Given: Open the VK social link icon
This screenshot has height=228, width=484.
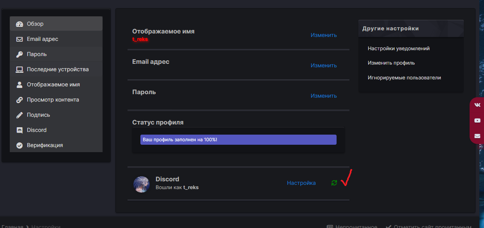Looking at the screenshot, I should pyautogui.click(x=477, y=105).
